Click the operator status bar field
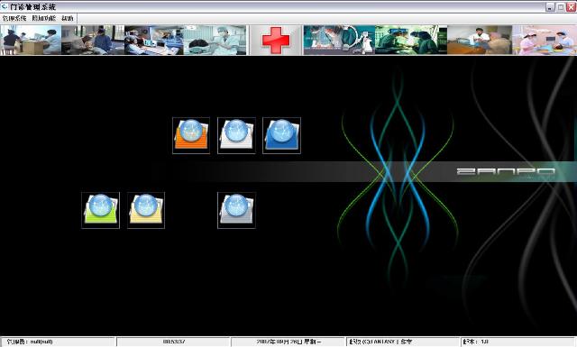This screenshot has width=577, height=347. pos(59,342)
